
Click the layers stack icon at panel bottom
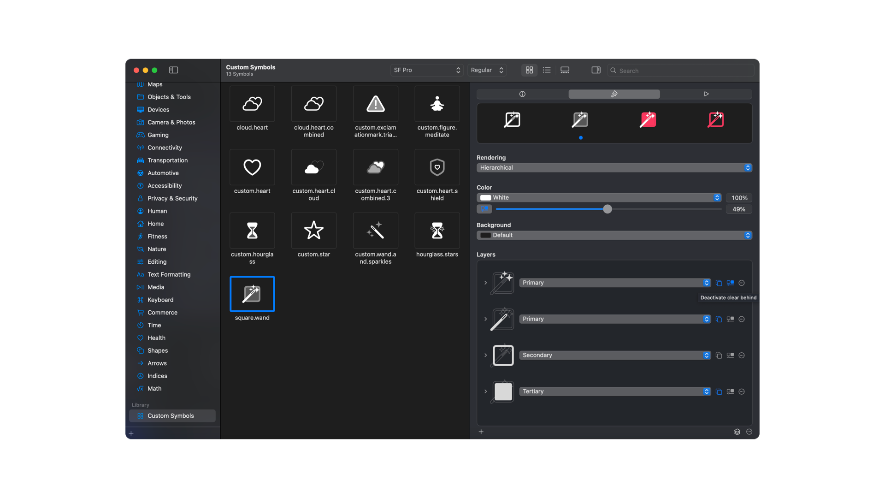pos(737,432)
